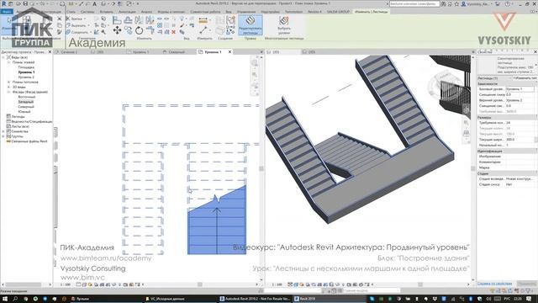Expand the 3D Views tree node
The width and height of the screenshot is (538, 303).
(x=8, y=88)
